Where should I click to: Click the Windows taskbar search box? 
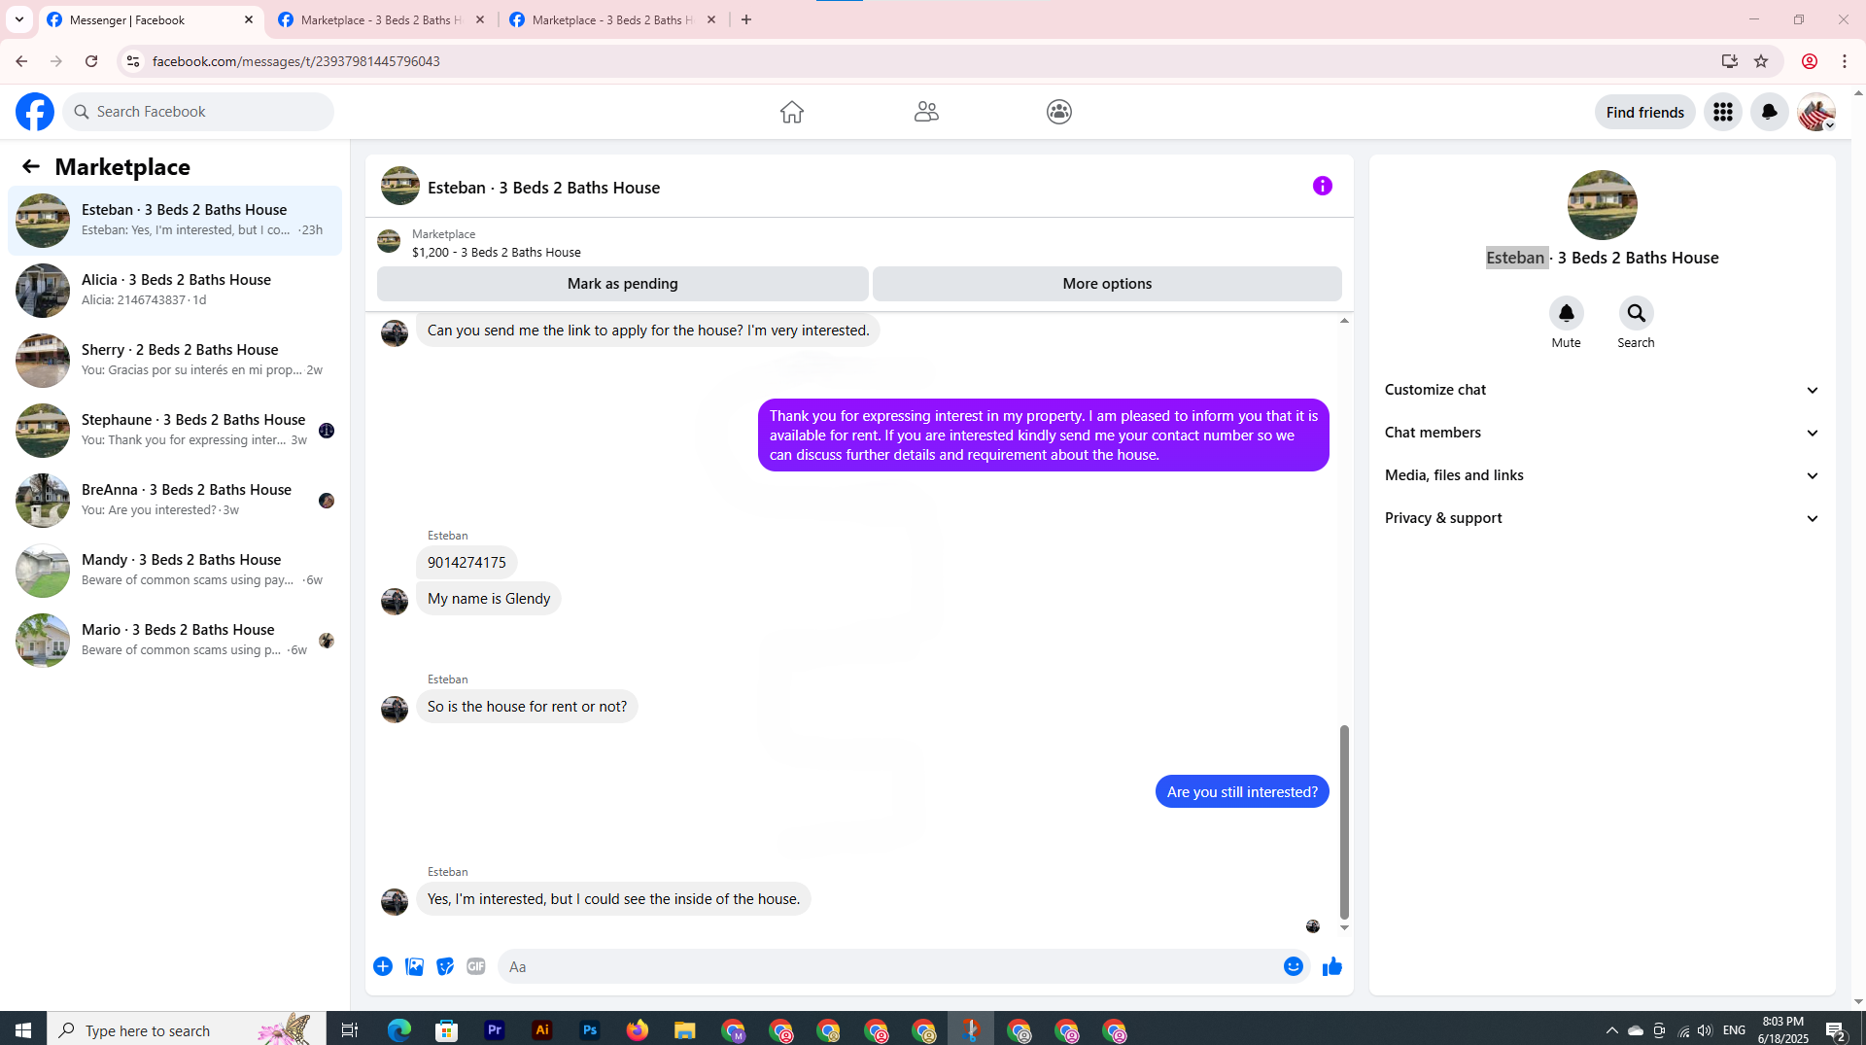187,1029
